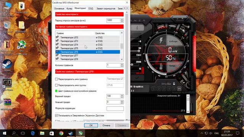
Task: Confirm settings with OK button
Action: (x=91, y=125)
